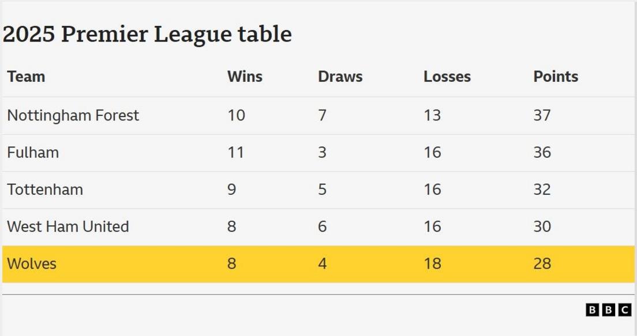
Task: Select Fulham's 36 points cell
Action: point(542,153)
